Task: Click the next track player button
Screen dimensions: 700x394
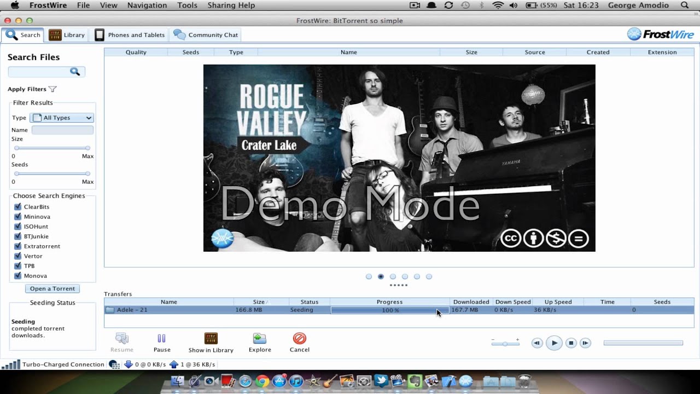Action: [x=585, y=343]
